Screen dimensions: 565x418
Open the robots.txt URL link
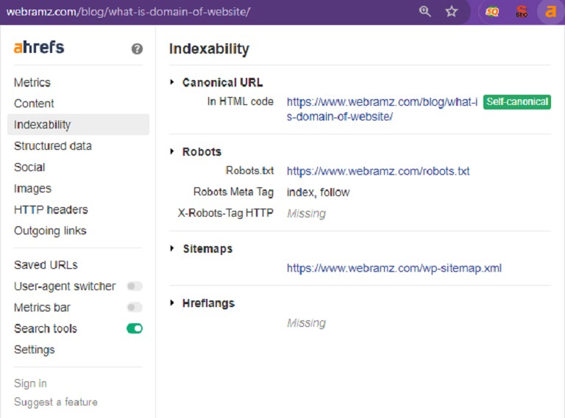(x=378, y=171)
